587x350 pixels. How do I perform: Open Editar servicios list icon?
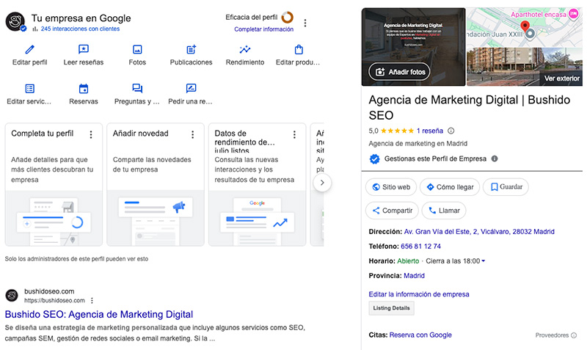tap(29, 89)
